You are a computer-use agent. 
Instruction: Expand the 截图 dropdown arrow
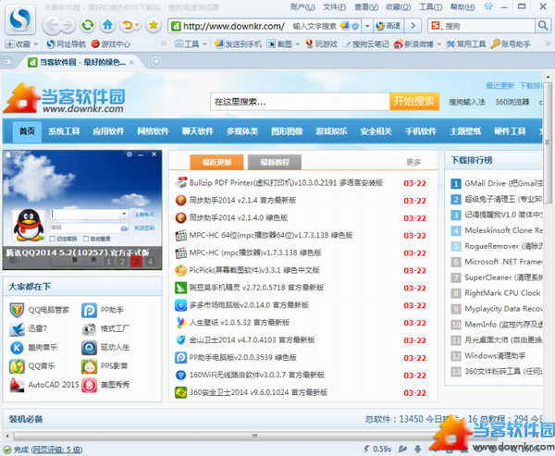pyautogui.click(x=297, y=44)
